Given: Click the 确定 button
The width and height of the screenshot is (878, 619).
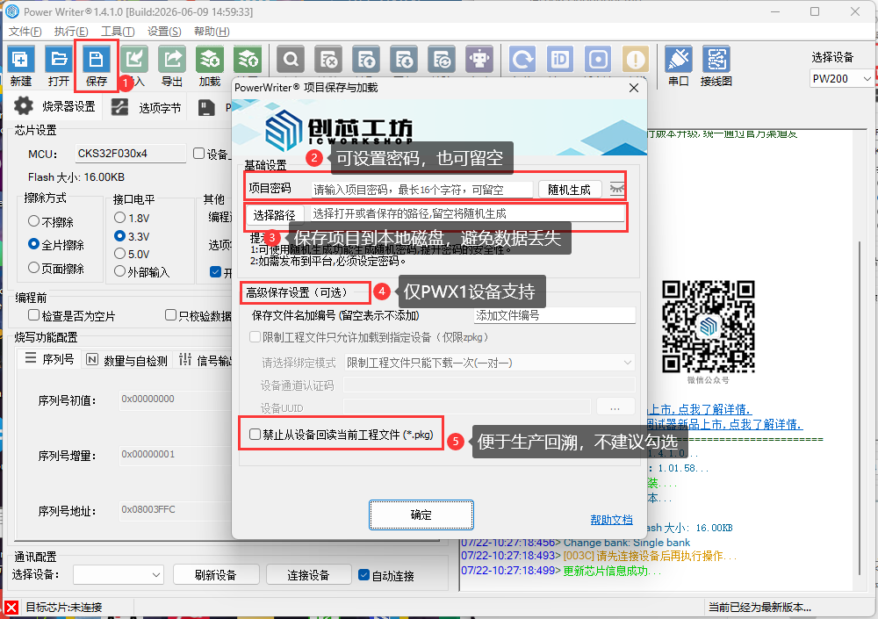Looking at the screenshot, I should [421, 515].
